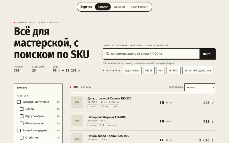This screenshot has height=143, width=229.
Task: Click the stock bars icon beside 40 шт
Action: click(162, 140)
